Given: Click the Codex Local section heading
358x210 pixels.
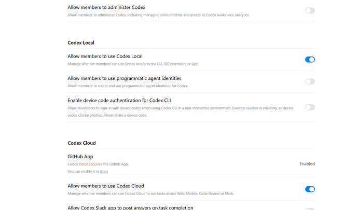Looking at the screenshot, I should point(81,43).
